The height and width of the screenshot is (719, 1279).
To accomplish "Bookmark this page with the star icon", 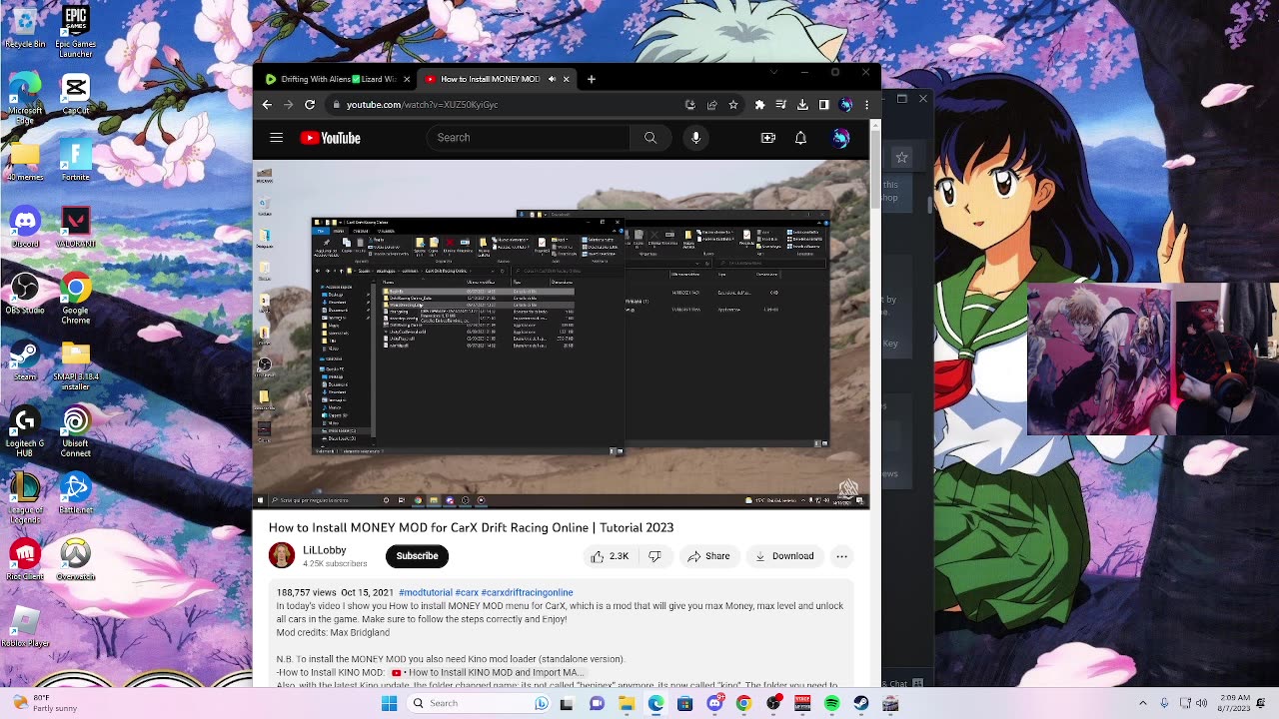I will coord(733,104).
